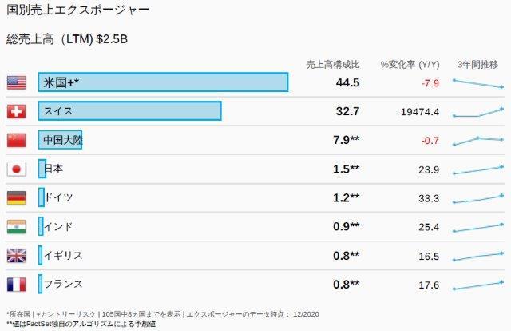Open the スイス three-year trend sparkline
The width and height of the screenshot is (511, 331).
point(477,112)
